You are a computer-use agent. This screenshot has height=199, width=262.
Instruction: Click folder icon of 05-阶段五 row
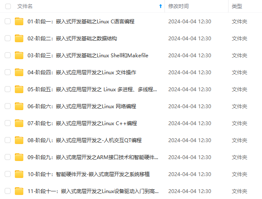[x=19, y=89]
